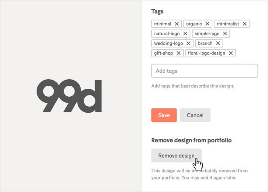Select the wedding-logo tag label
This screenshot has height=192, width=268.
click(x=168, y=44)
